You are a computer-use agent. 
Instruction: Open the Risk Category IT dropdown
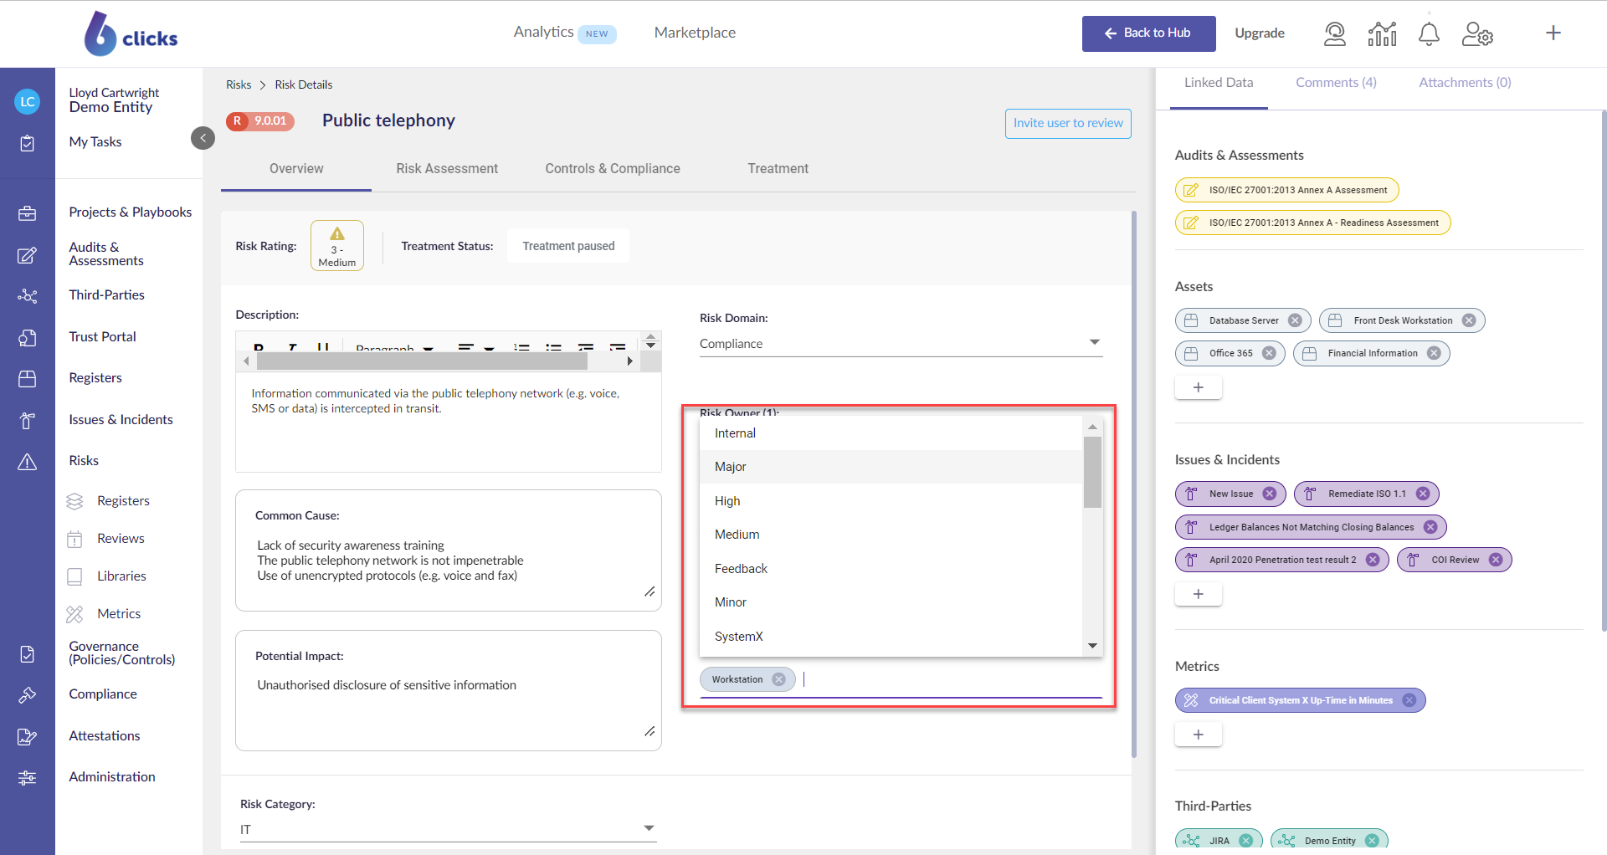pyautogui.click(x=448, y=829)
